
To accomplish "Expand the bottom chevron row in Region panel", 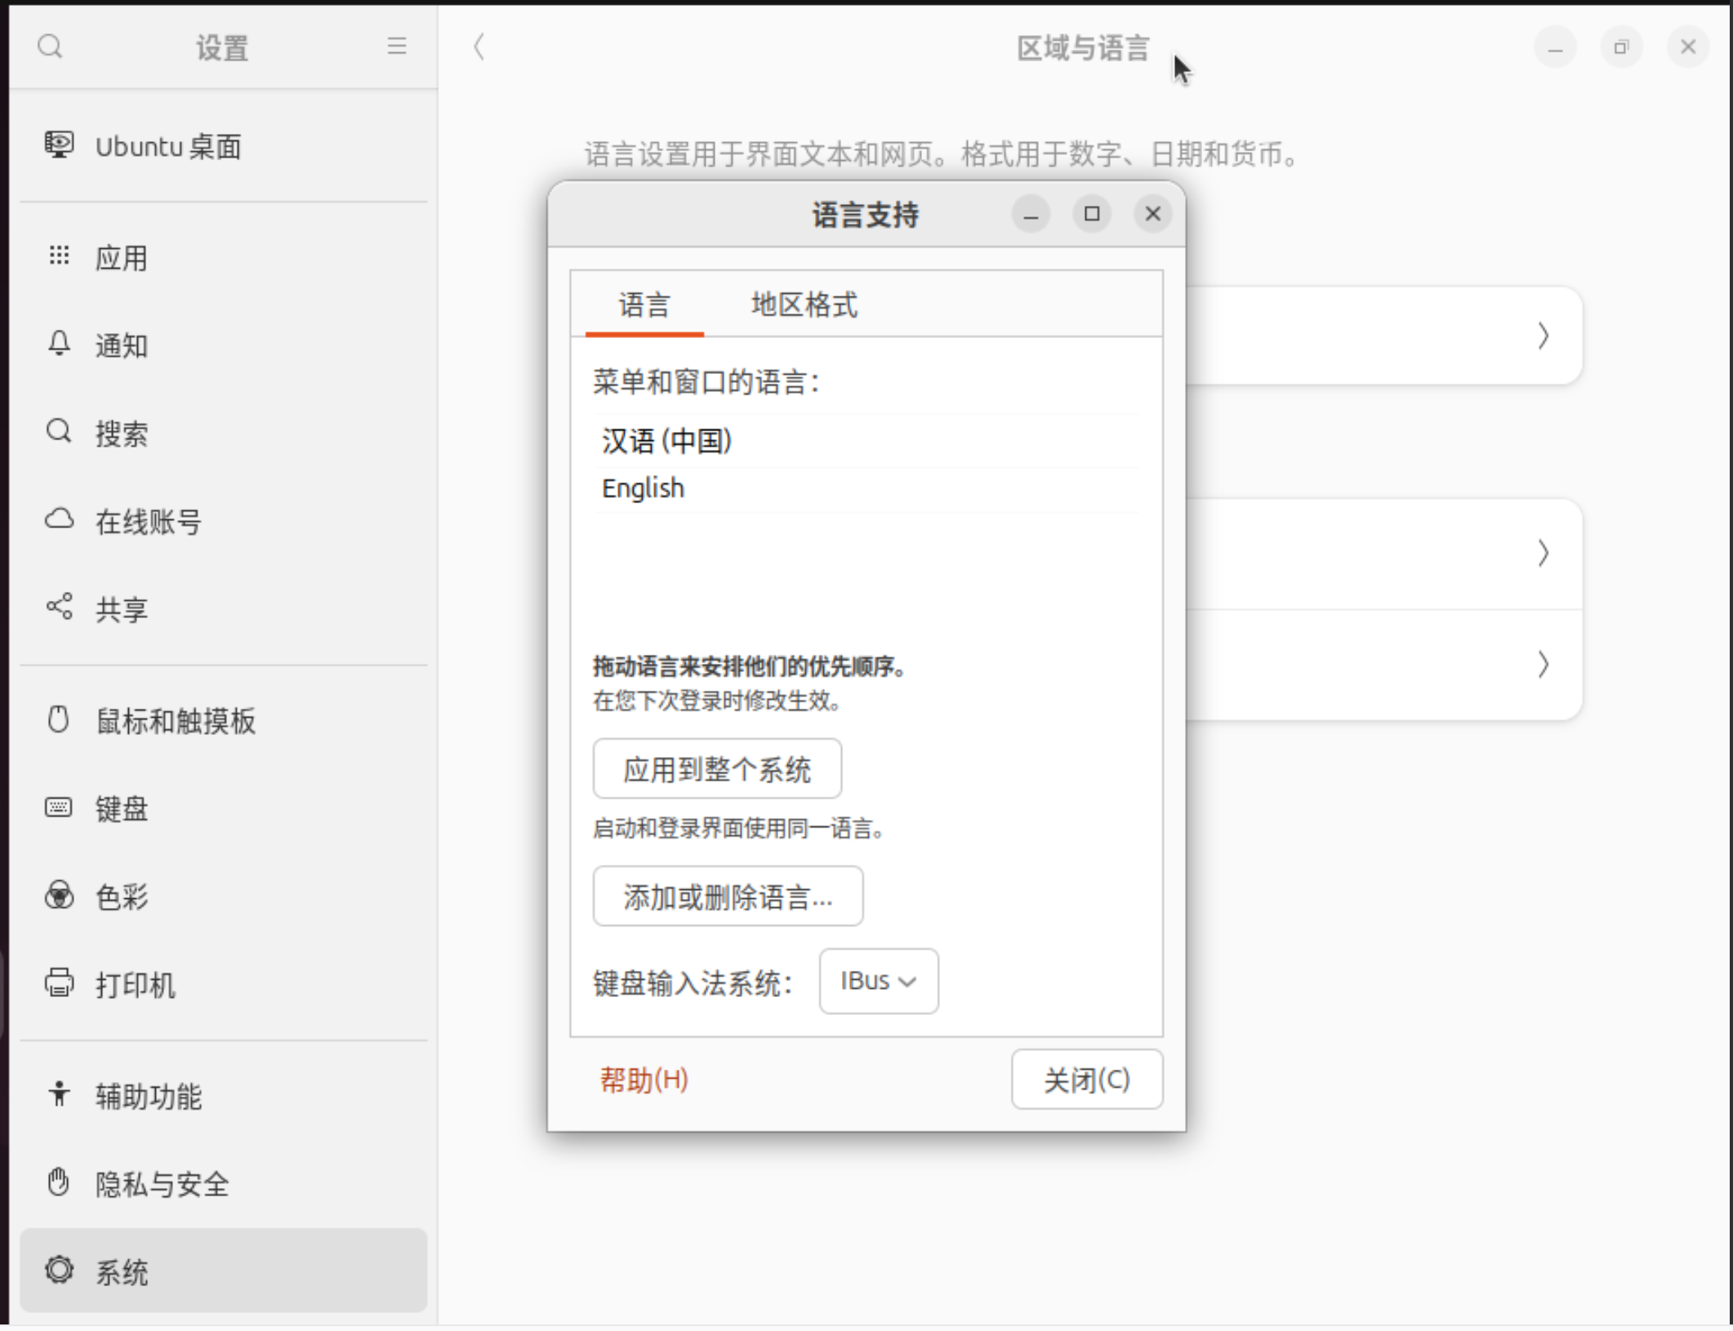I will coord(1542,665).
